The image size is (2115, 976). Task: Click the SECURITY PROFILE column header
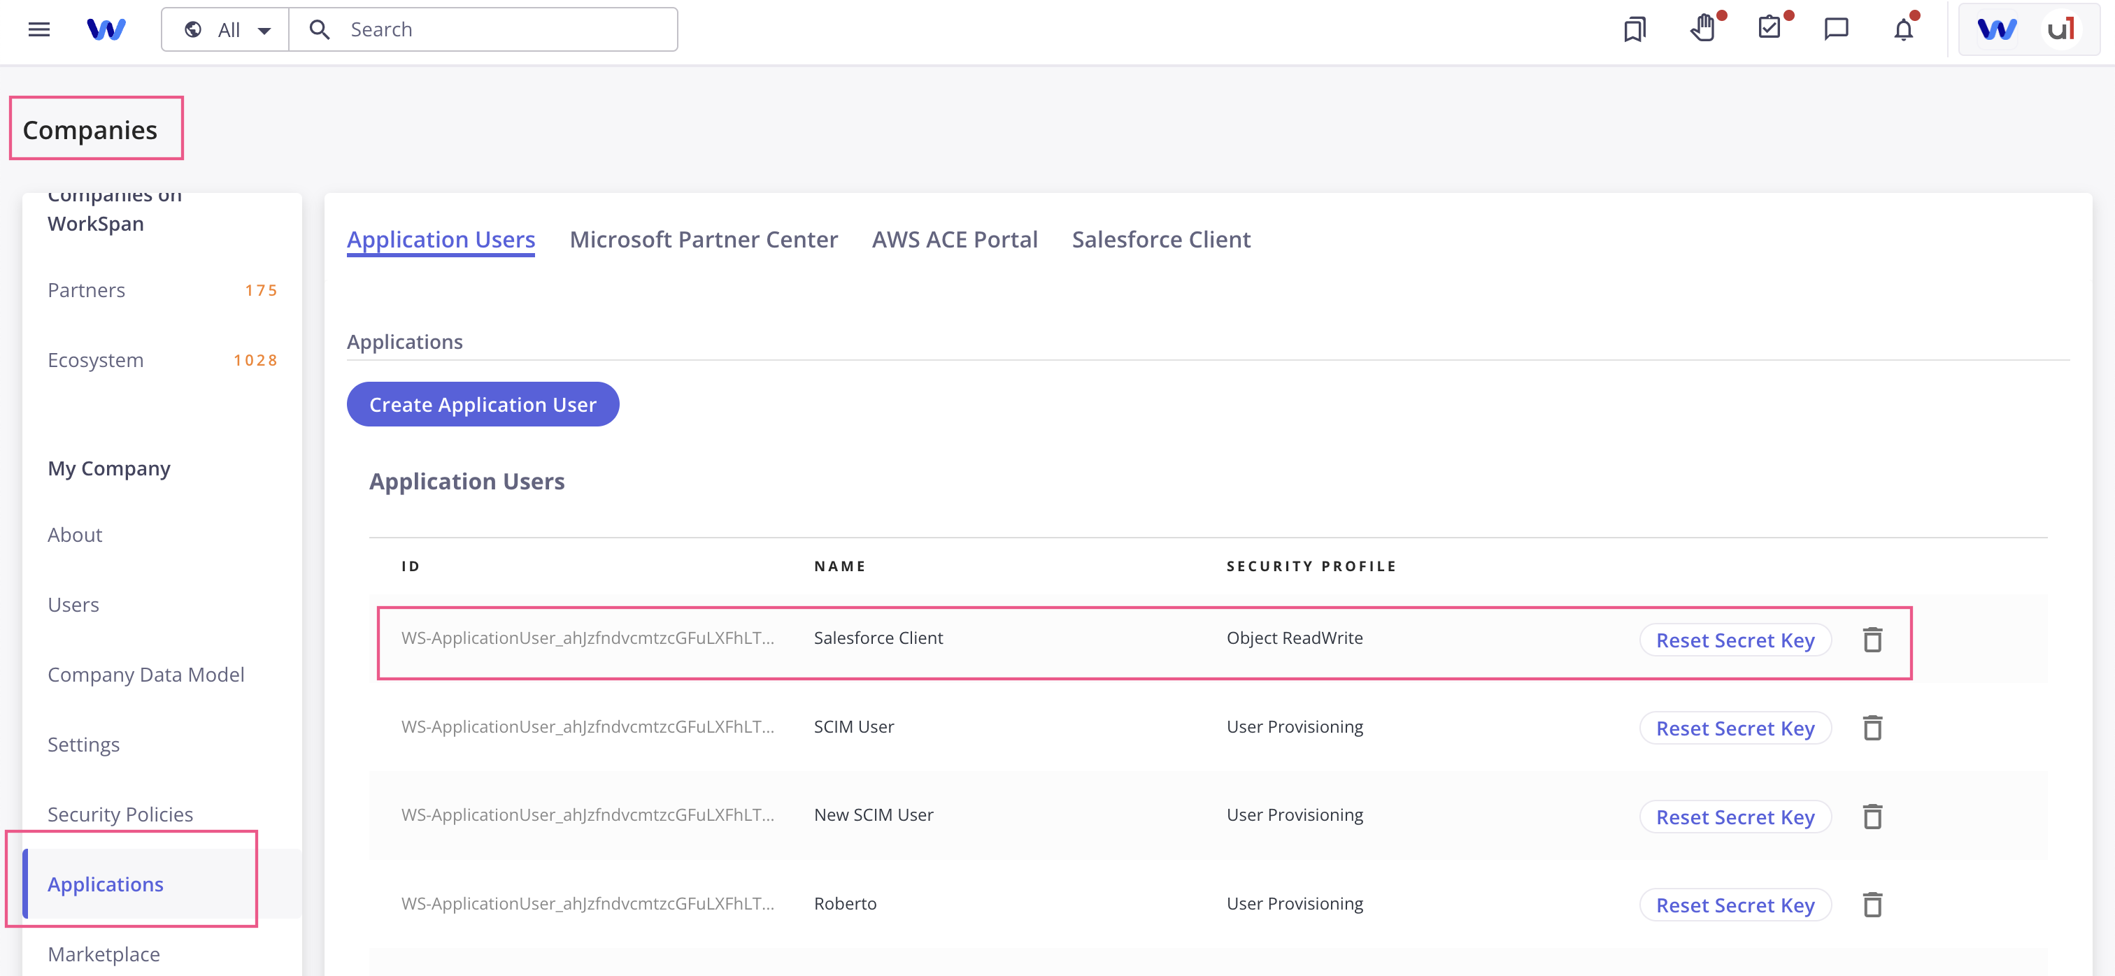coord(1311,566)
